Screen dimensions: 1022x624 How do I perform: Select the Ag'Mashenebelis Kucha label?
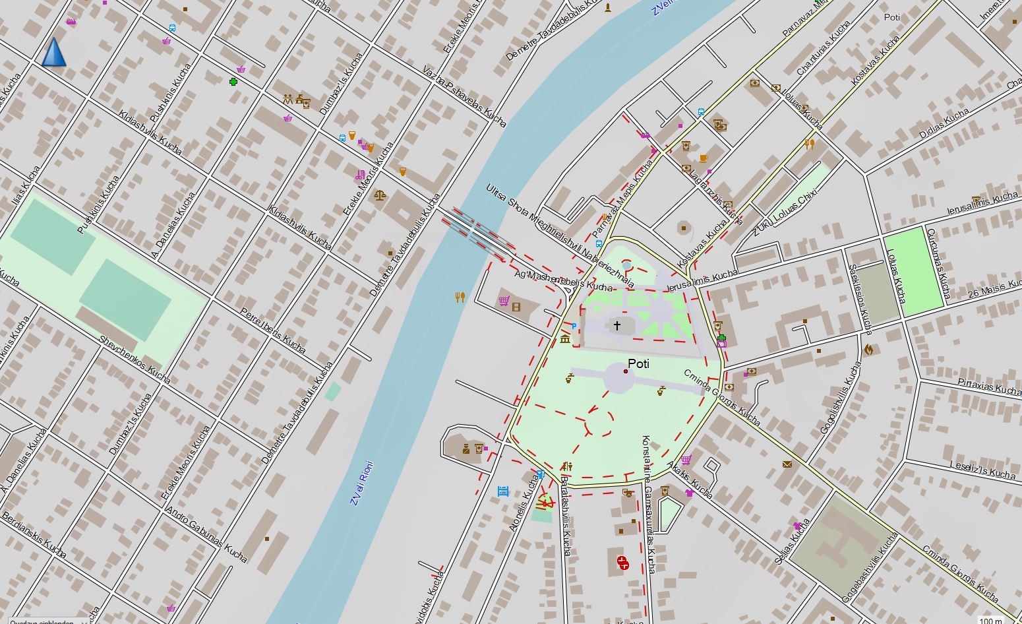click(564, 280)
